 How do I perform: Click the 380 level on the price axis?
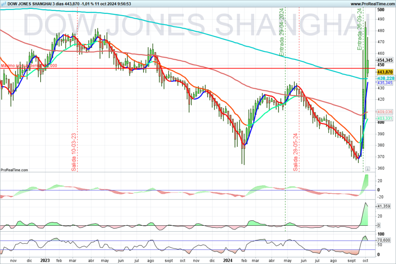point(381,145)
